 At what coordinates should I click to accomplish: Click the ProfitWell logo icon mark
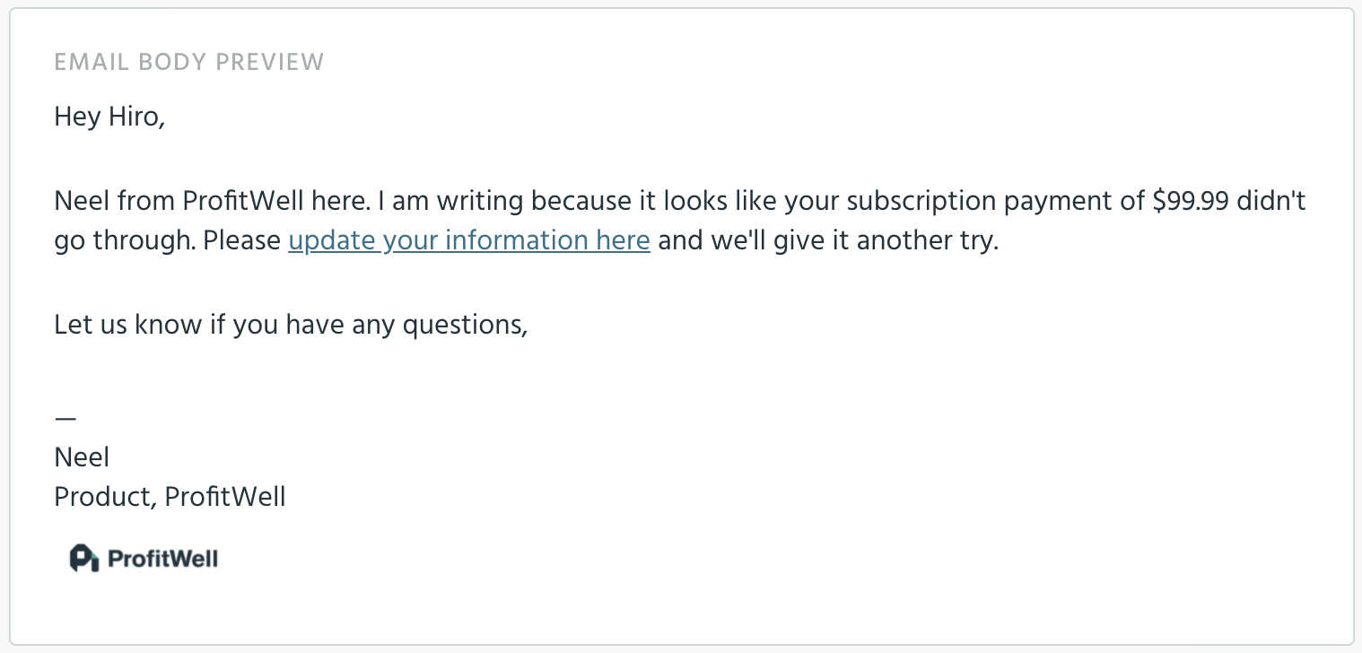(83, 558)
